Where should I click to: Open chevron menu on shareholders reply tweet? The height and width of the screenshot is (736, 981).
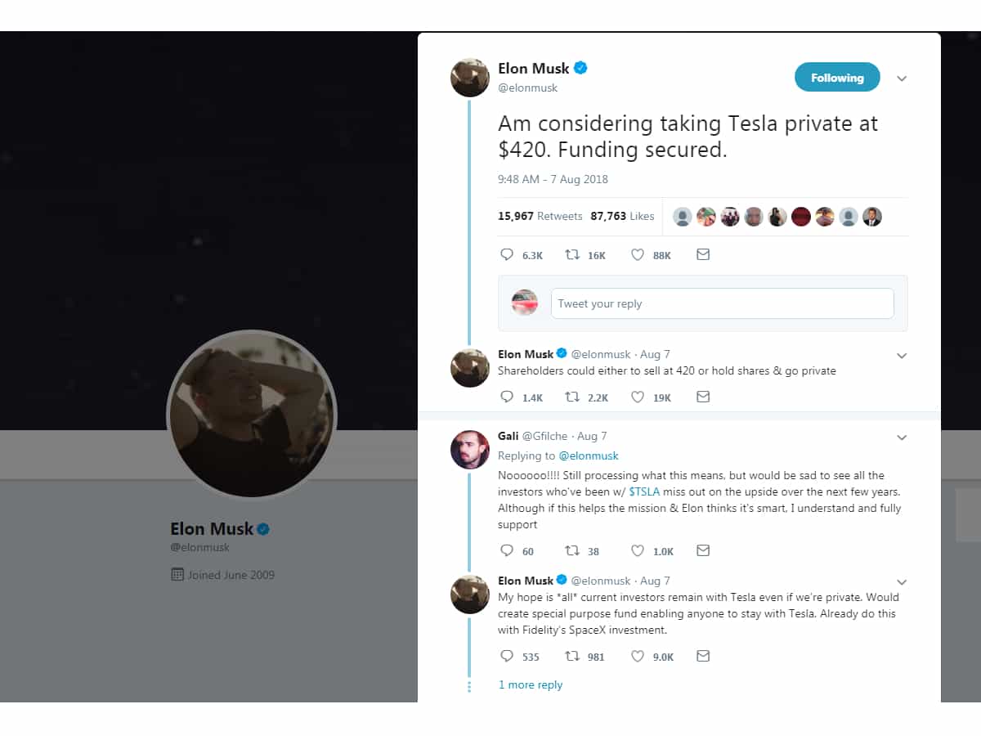[x=902, y=356]
